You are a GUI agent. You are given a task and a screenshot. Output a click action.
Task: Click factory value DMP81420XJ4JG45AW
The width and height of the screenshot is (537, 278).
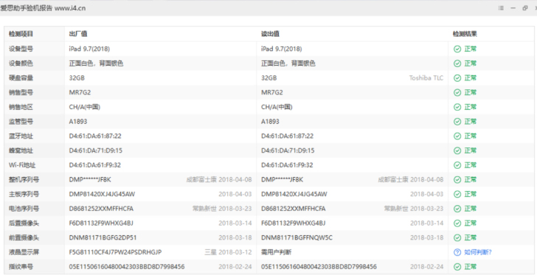point(102,194)
